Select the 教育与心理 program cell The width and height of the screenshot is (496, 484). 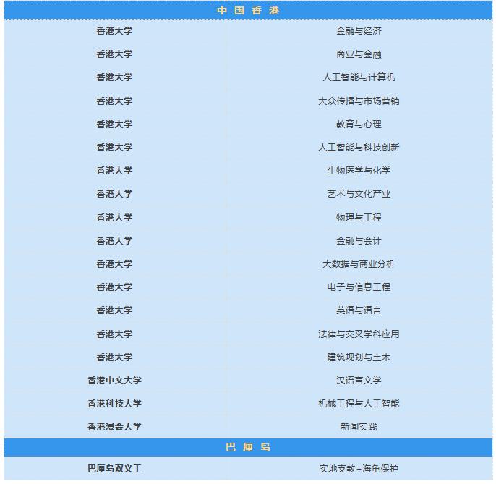[x=359, y=124]
